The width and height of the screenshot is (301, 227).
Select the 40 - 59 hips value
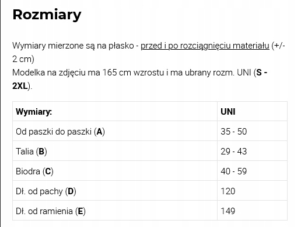(234, 171)
